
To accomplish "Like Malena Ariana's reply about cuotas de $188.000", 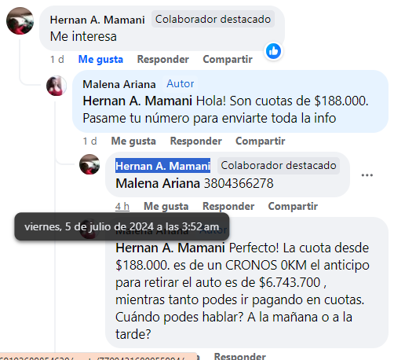I will [x=133, y=141].
